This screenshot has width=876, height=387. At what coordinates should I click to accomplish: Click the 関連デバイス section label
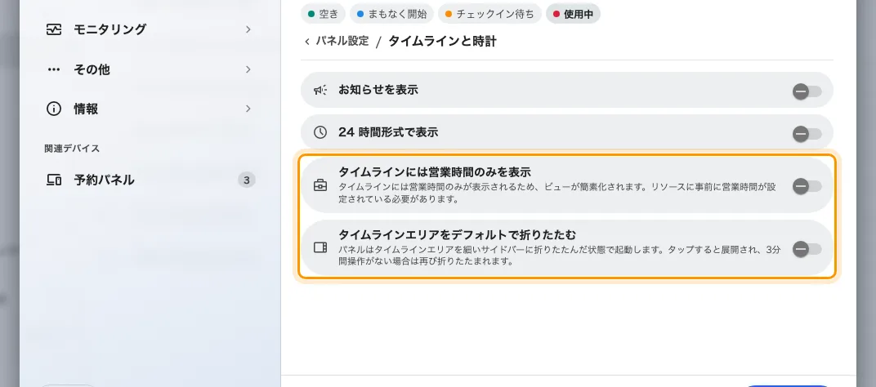coord(72,149)
